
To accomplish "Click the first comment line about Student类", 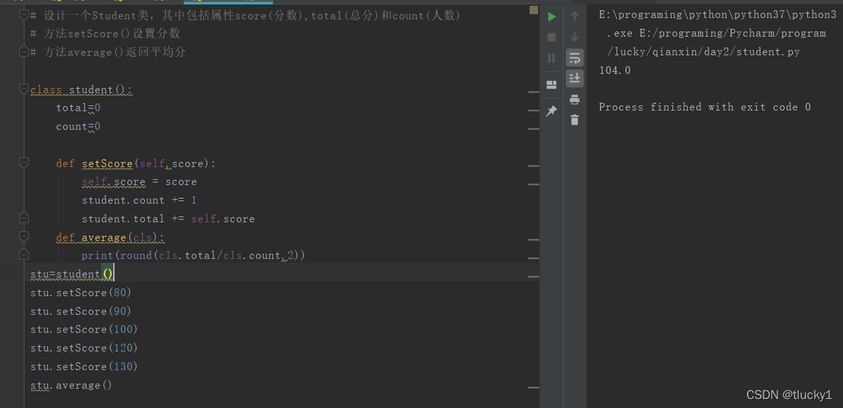I will pos(245,15).
